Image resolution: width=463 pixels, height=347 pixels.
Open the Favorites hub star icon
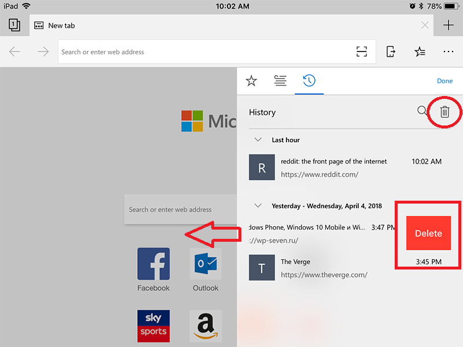pyautogui.click(x=420, y=51)
